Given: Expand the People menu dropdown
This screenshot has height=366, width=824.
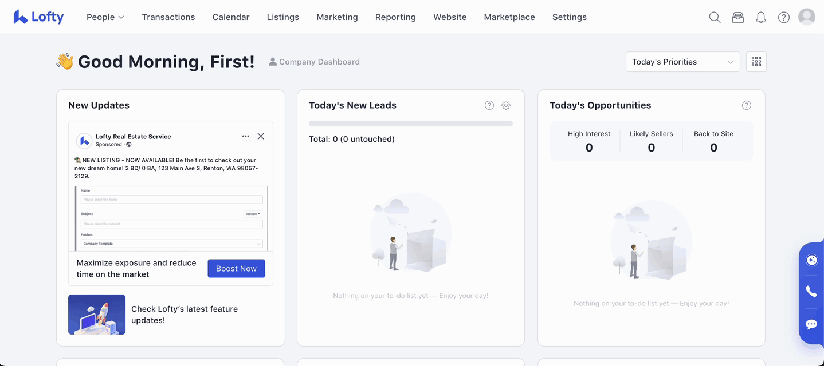Looking at the screenshot, I should pyautogui.click(x=105, y=17).
